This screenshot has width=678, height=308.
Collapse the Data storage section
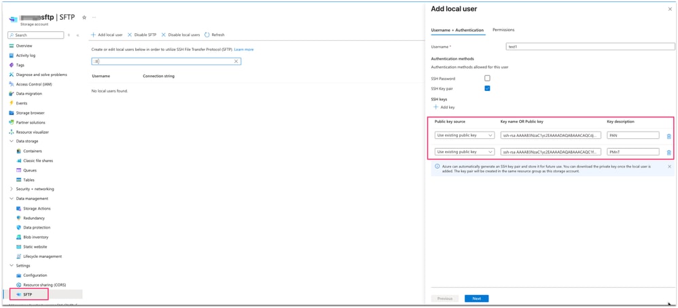click(12, 141)
